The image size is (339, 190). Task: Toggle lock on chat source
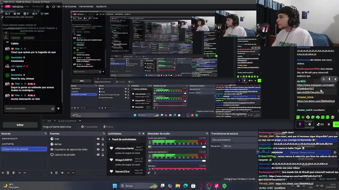(102, 139)
